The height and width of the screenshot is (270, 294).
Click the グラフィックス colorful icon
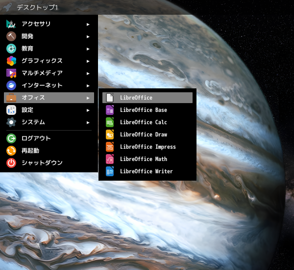(x=11, y=61)
